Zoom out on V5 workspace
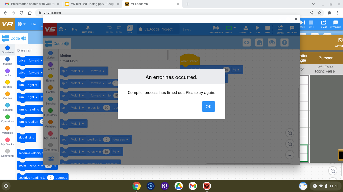This screenshot has height=192, width=343. [x=290, y=144]
